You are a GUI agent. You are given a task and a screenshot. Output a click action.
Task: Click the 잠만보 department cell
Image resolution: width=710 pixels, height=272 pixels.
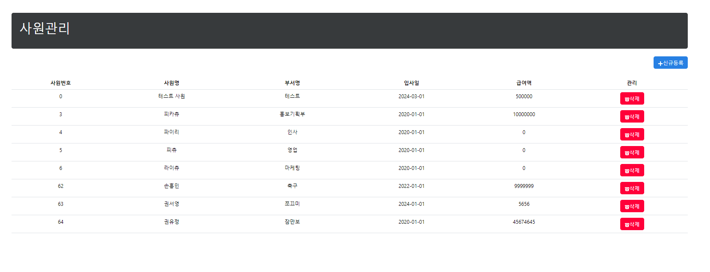pyautogui.click(x=292, y=222)
